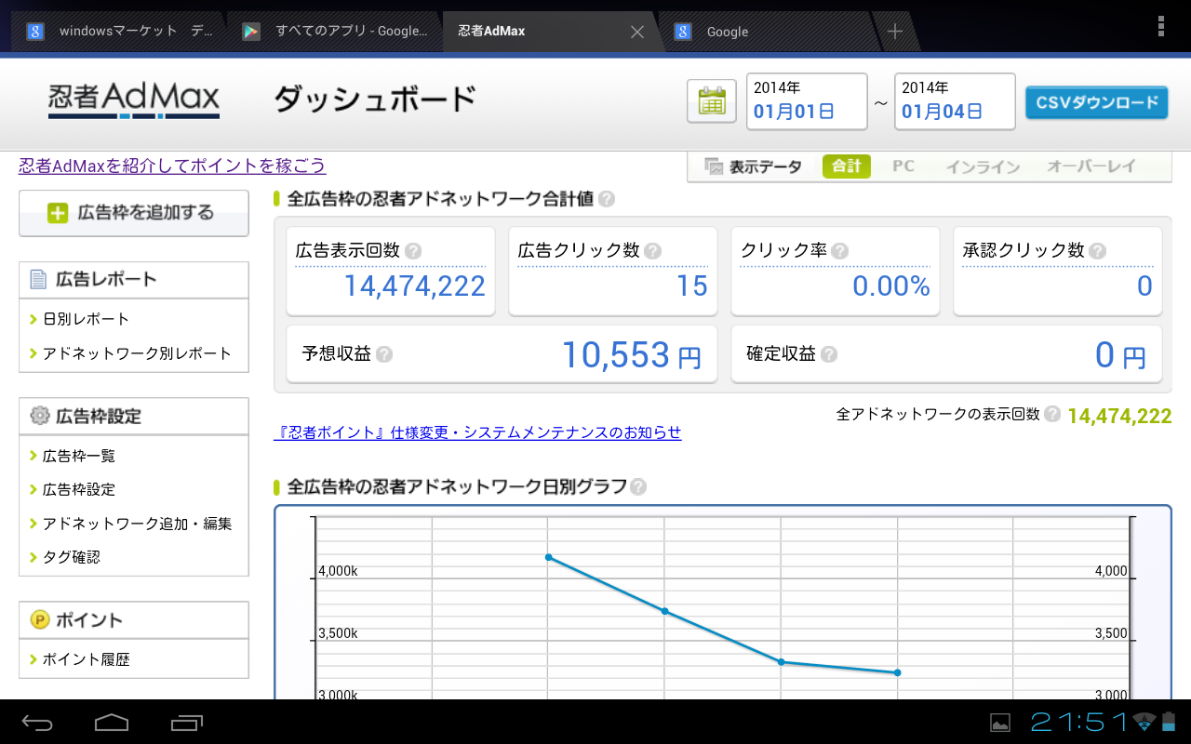Click the 広告枠を追加する button
Screen dimensions: 1191x744
pyautogui.click(x=134, y=213)
